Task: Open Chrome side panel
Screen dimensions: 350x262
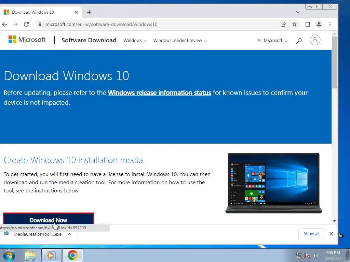Action: point(308,24)
